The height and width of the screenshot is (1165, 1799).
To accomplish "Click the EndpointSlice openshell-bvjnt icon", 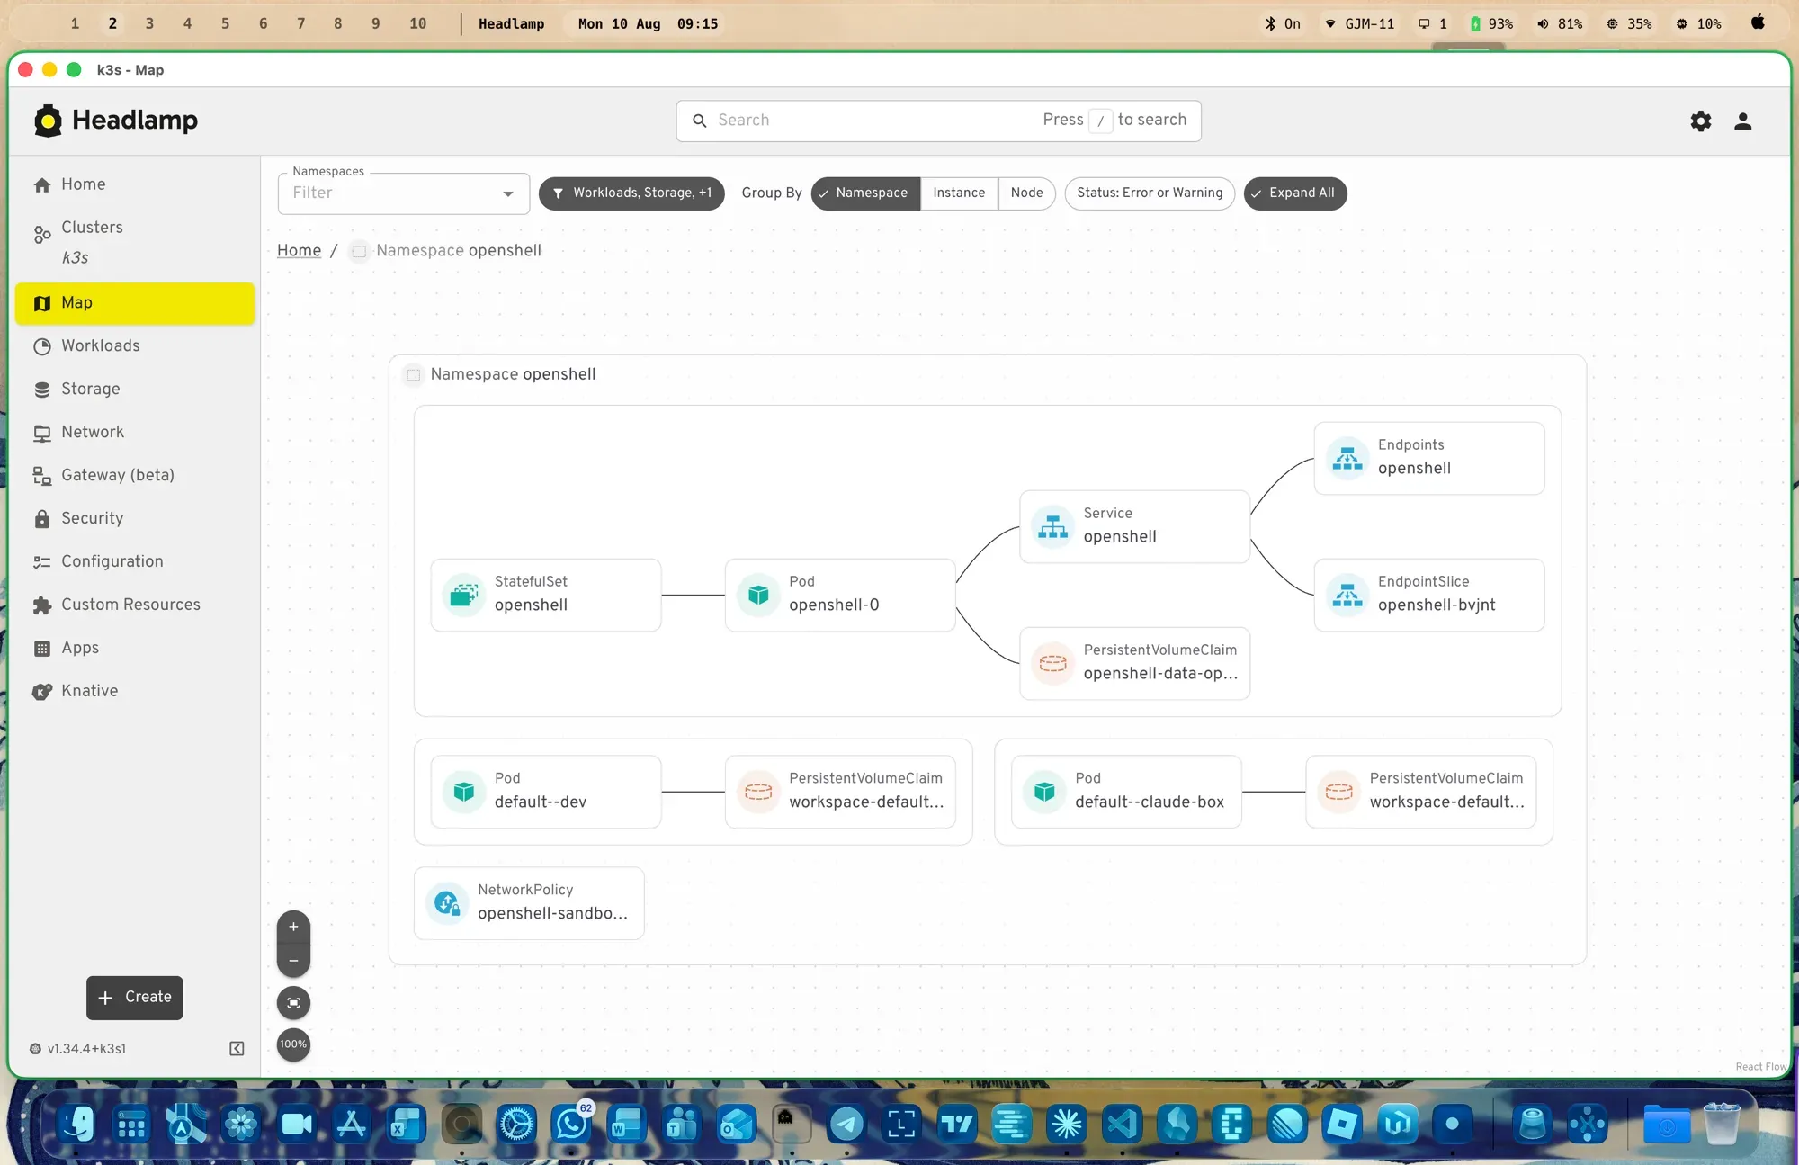I will point(1347,594).
